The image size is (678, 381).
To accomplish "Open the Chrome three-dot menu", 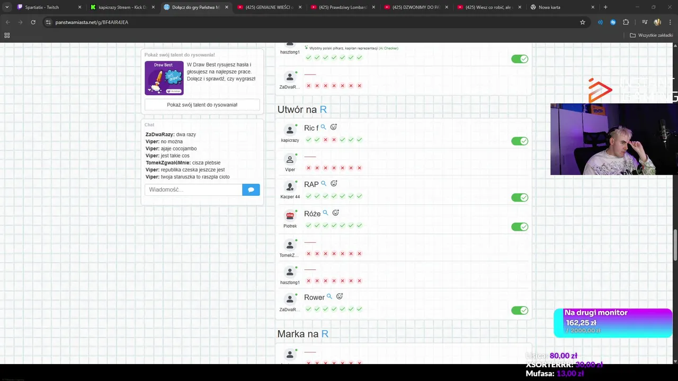I will pyautogui.click(x=670, y=22).
